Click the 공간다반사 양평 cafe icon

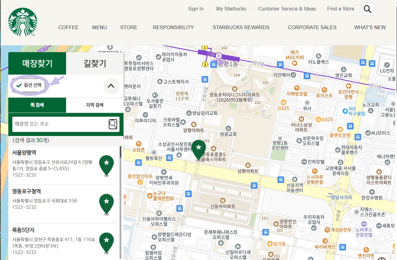[348, 86]
